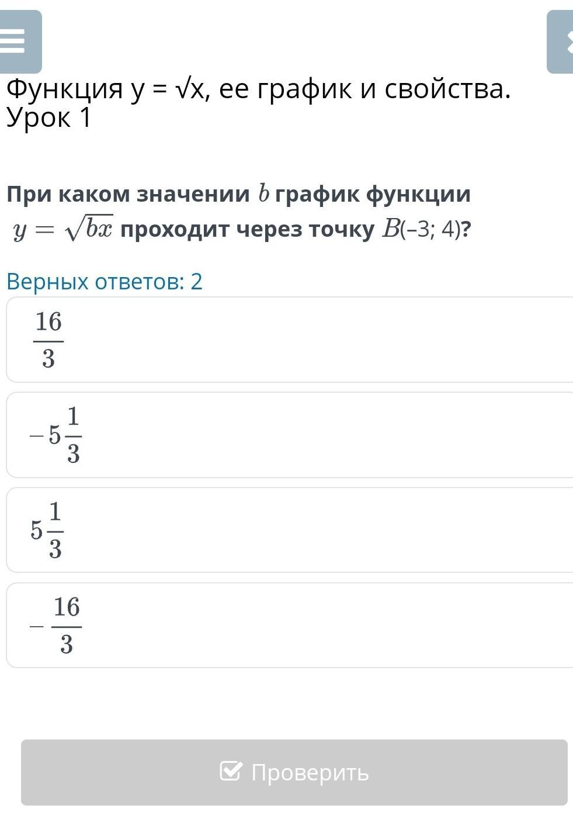The image size is (573, 826).
Task: Tick the answer option −5 1/3
Action: coord(290,435)
